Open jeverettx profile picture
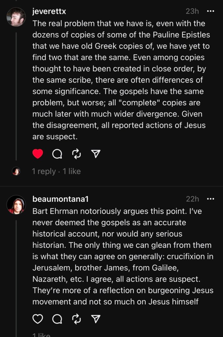223x337 pixels. [16, 17]
